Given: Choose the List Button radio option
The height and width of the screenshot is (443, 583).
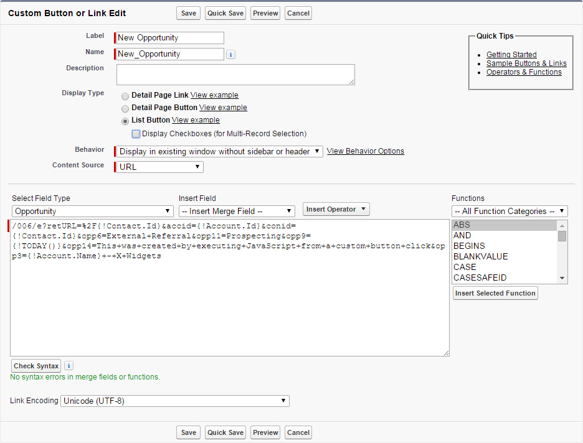Looking at the screenshot, I should (x=125, y=121).
